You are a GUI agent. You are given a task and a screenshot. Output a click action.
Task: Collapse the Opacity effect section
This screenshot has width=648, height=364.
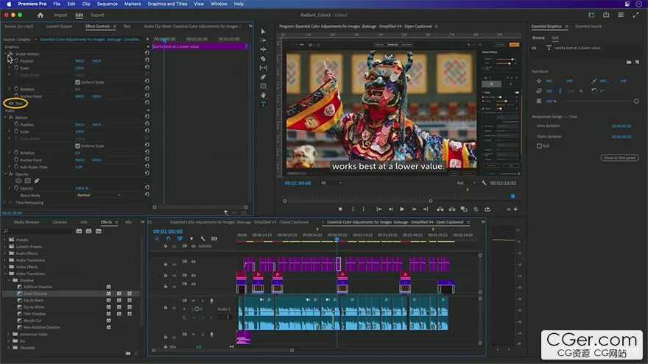pyautogui.click(x=5, y=174)
